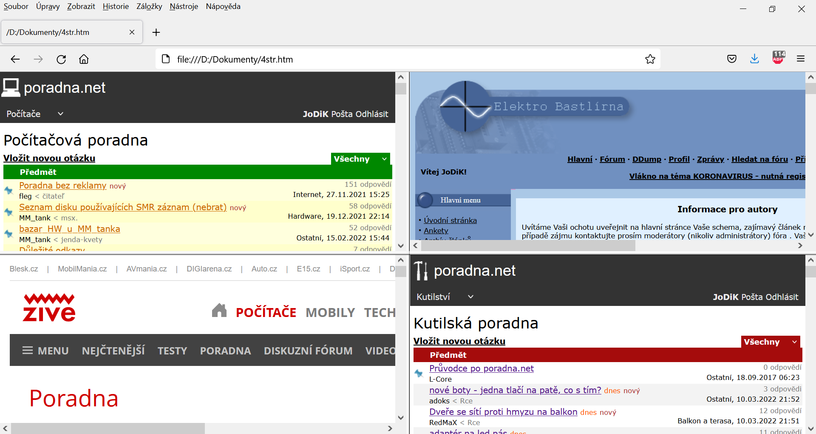
Task: Open the browser home page icon
Action: 84,59
